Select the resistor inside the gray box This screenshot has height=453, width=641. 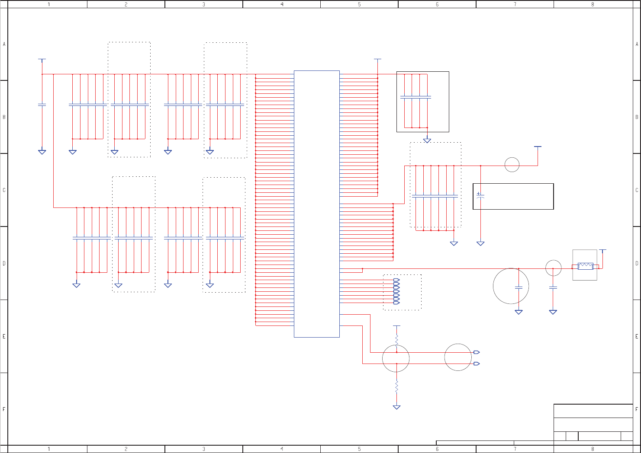coord(585,266)
